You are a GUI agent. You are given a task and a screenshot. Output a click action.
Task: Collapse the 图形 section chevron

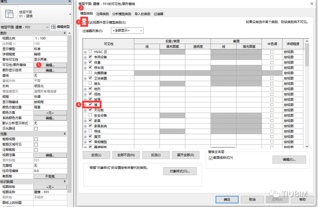(x=65, y=33)
